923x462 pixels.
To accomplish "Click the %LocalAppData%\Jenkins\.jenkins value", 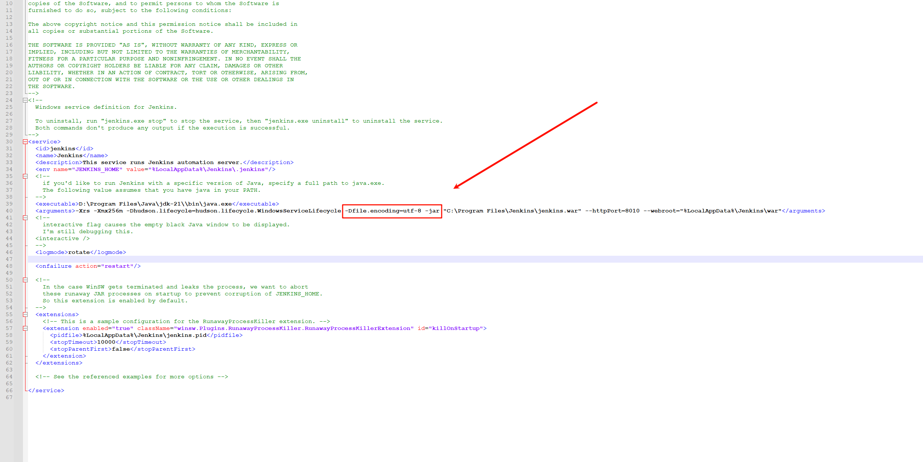I will click(x=208, y=170).
